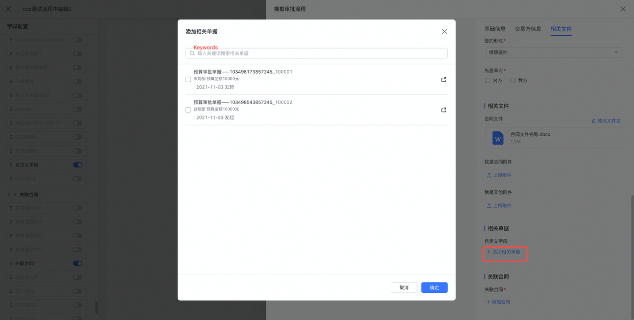Select the 对方 radio button

pos(488,80)
